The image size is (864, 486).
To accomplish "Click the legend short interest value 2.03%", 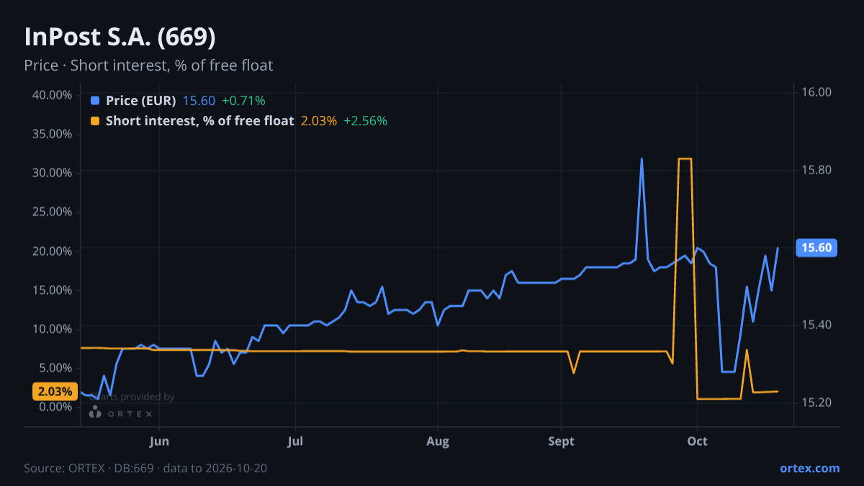I will click(319, 121).
